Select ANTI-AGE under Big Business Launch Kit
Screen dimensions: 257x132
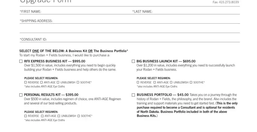coord(155,82)
